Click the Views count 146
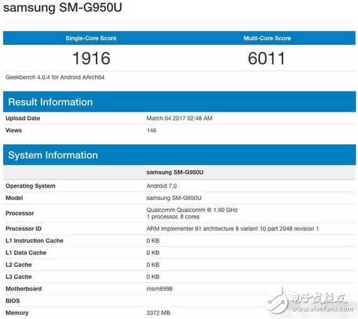This screenshot has height=319, width=358. [152, 130]
